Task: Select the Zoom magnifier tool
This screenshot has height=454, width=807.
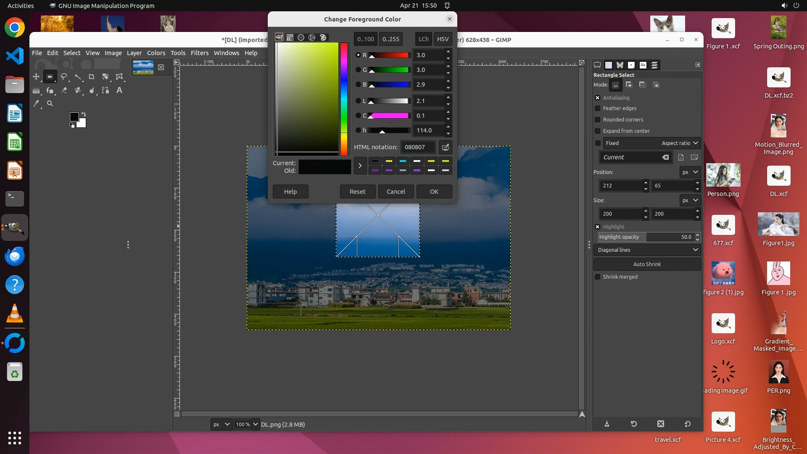Action: (x=50, y=103)
